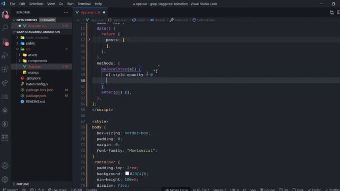Screen dimensions: 340x191
Task: Open the Search view in activity bar
Action: pyautogui.click(x=5, y=28)
